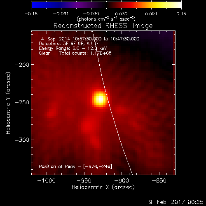The width and height of the screenshot is (206, 206).
Task: Click the date line '4-Sep-2014 10:37:30.000 to 10:47:30.000'
Action: pos(90,39)
